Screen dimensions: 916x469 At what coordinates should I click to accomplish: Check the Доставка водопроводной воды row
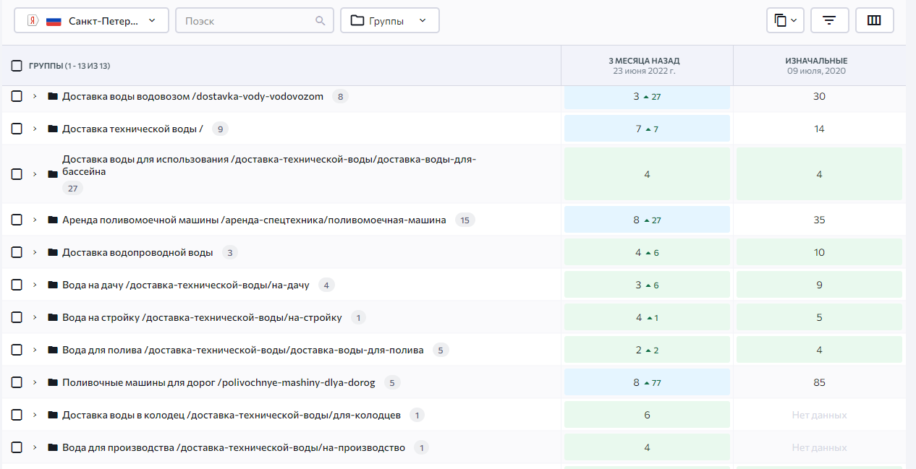[17, 252]
